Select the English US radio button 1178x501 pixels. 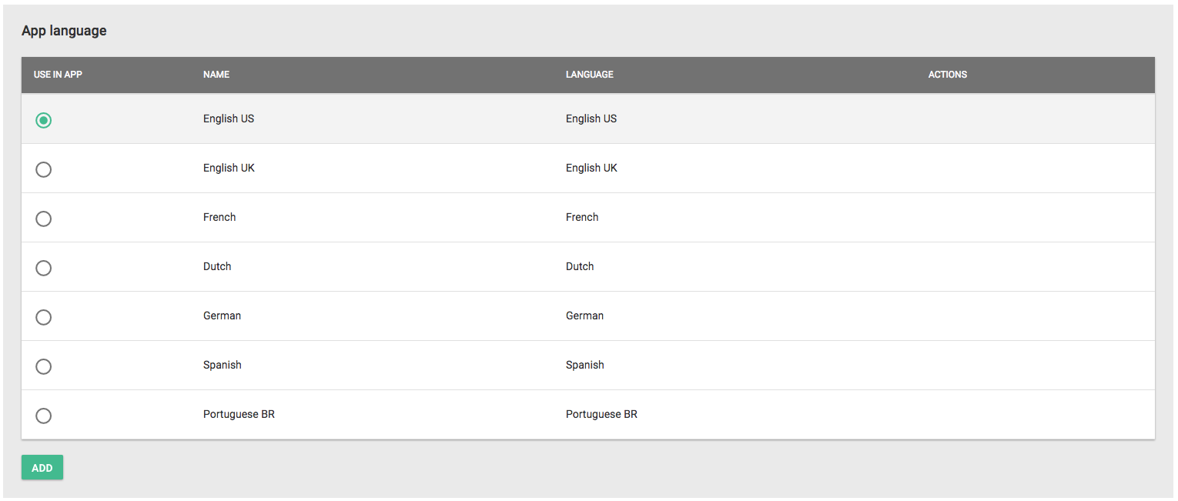click(44, 120)
